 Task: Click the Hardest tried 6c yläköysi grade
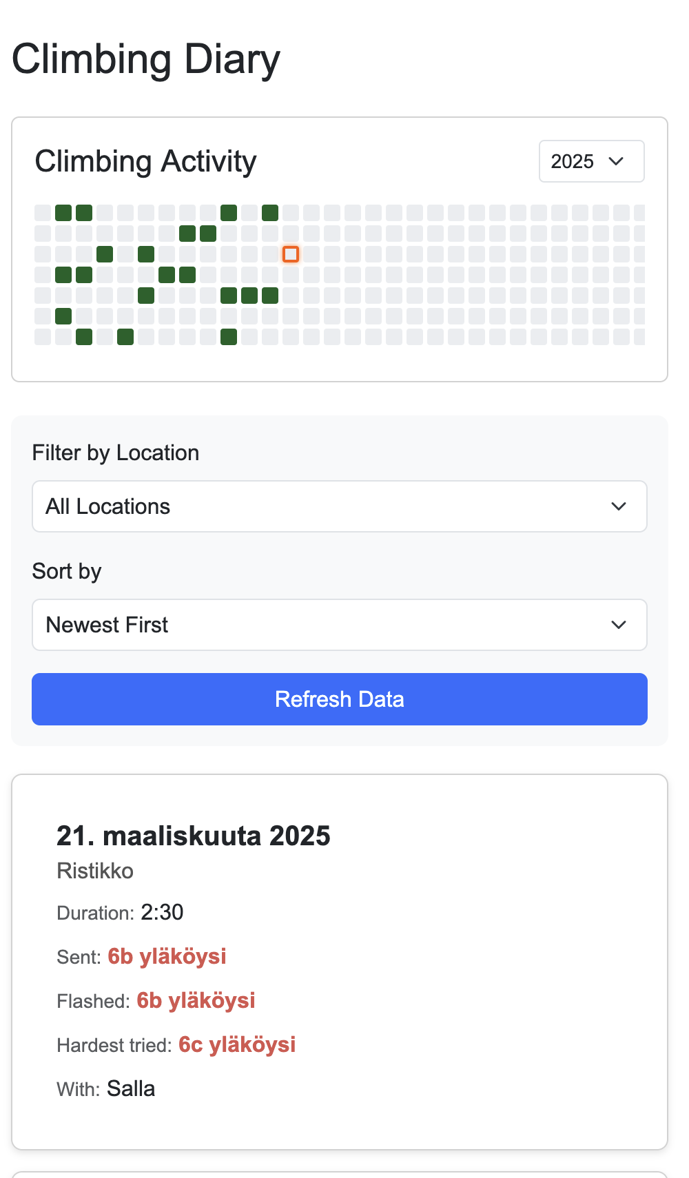pos(237,1044)
